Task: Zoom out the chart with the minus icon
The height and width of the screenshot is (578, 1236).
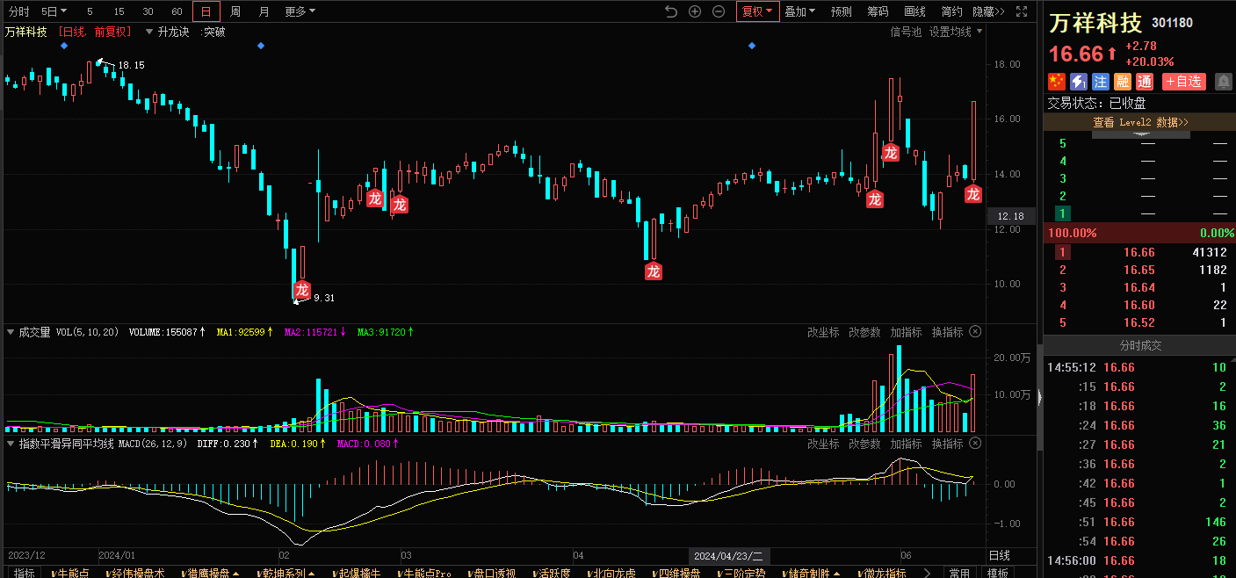Action: 719,11
